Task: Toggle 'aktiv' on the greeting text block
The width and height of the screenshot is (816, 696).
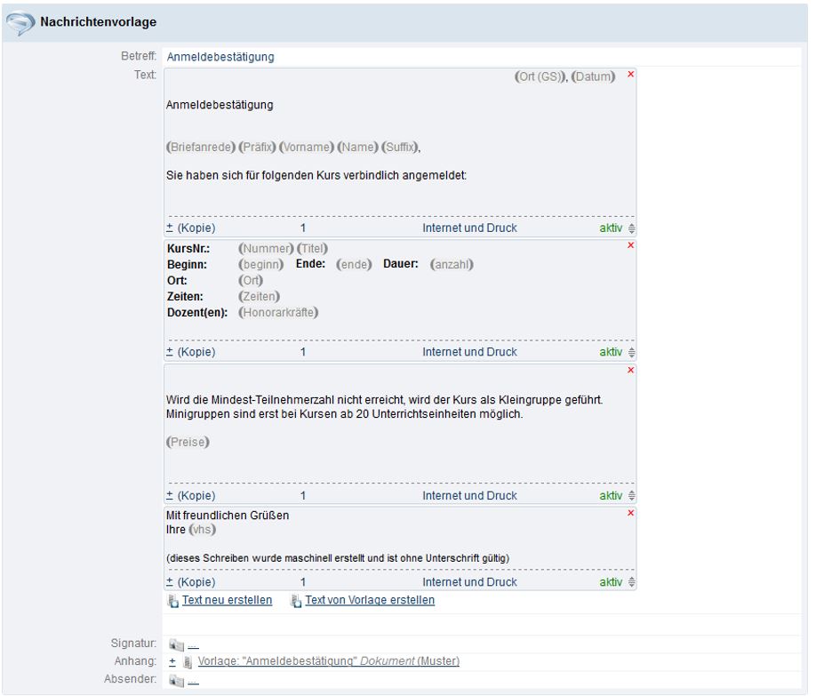Action: [x=610, y=582]
